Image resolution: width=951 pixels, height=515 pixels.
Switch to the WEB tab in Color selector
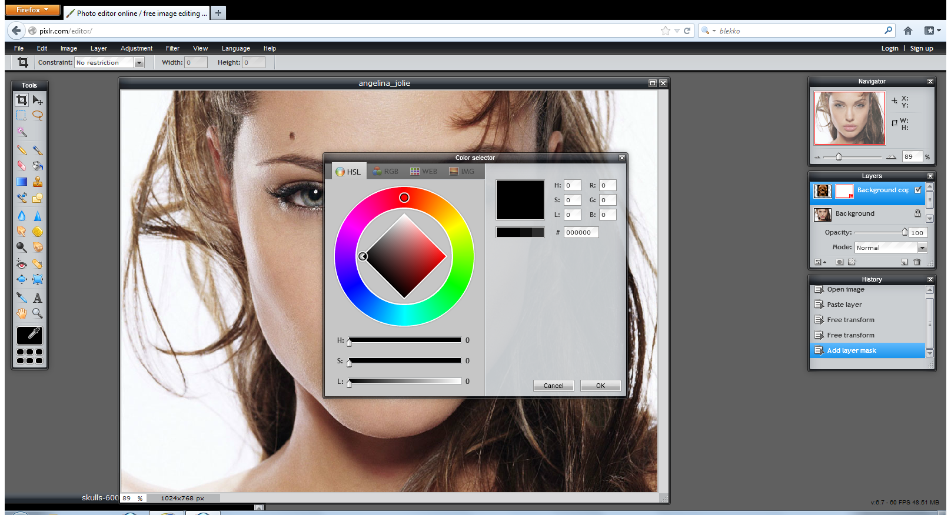coord(424,172)
